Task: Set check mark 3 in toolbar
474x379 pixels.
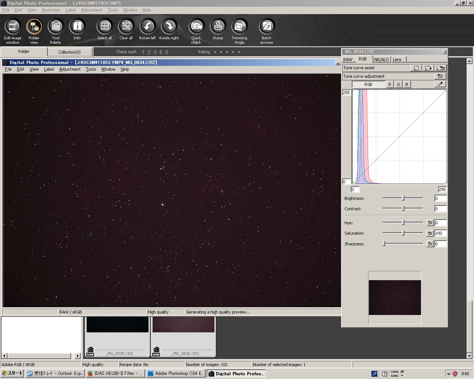Action: click(155, 52)
